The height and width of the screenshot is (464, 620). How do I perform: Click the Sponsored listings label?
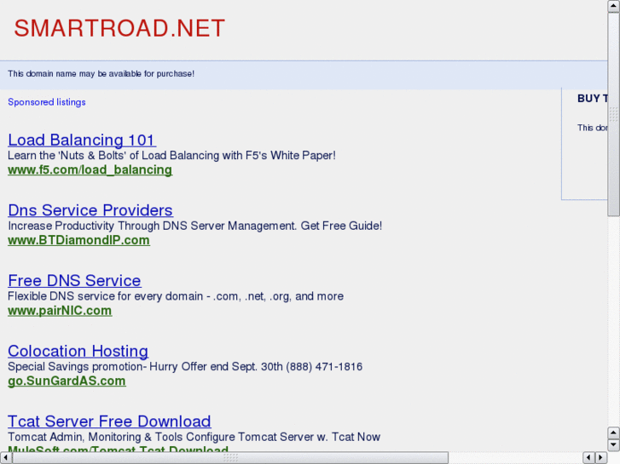coord(47,102)
